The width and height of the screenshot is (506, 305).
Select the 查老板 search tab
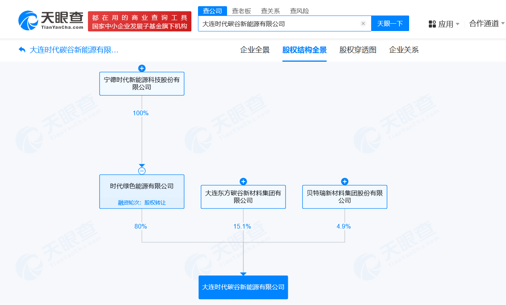point(241,11)
